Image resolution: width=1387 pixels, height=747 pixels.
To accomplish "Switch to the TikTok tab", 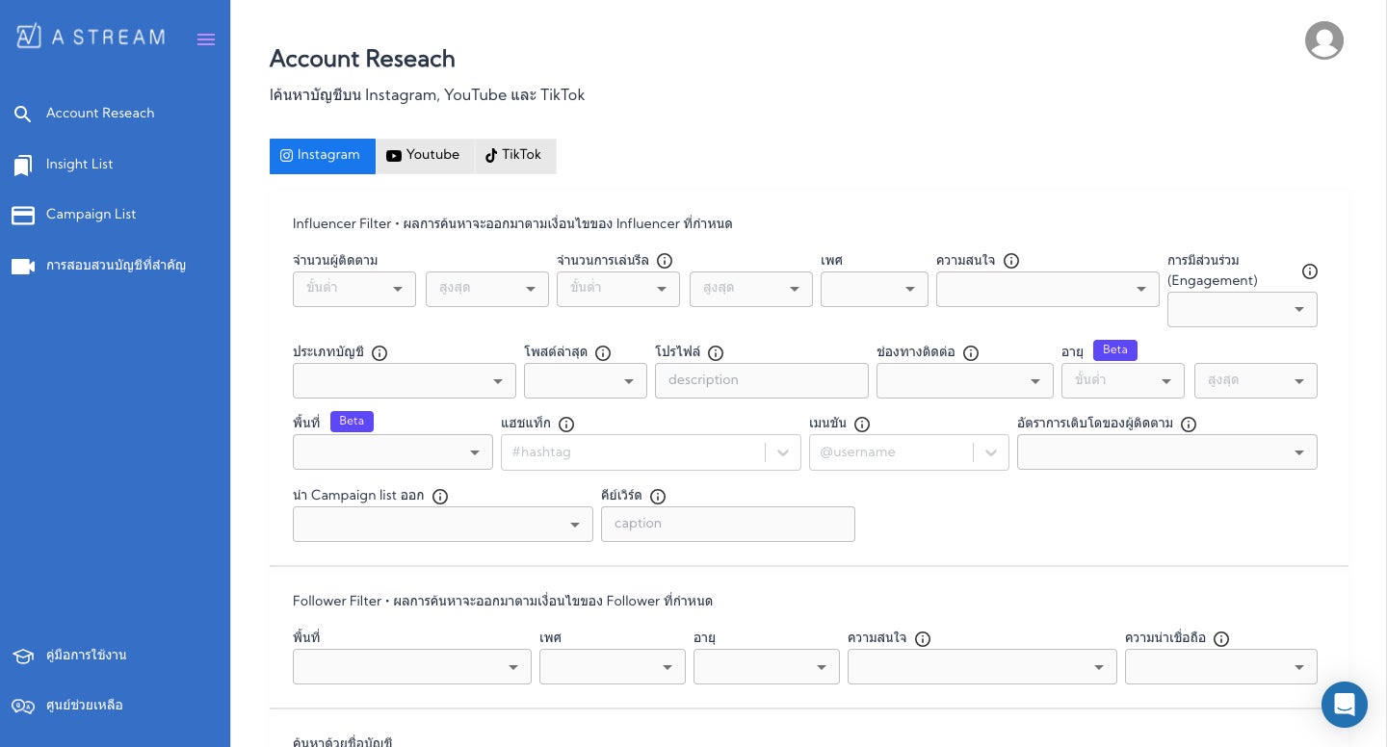I will pos(514,156).
